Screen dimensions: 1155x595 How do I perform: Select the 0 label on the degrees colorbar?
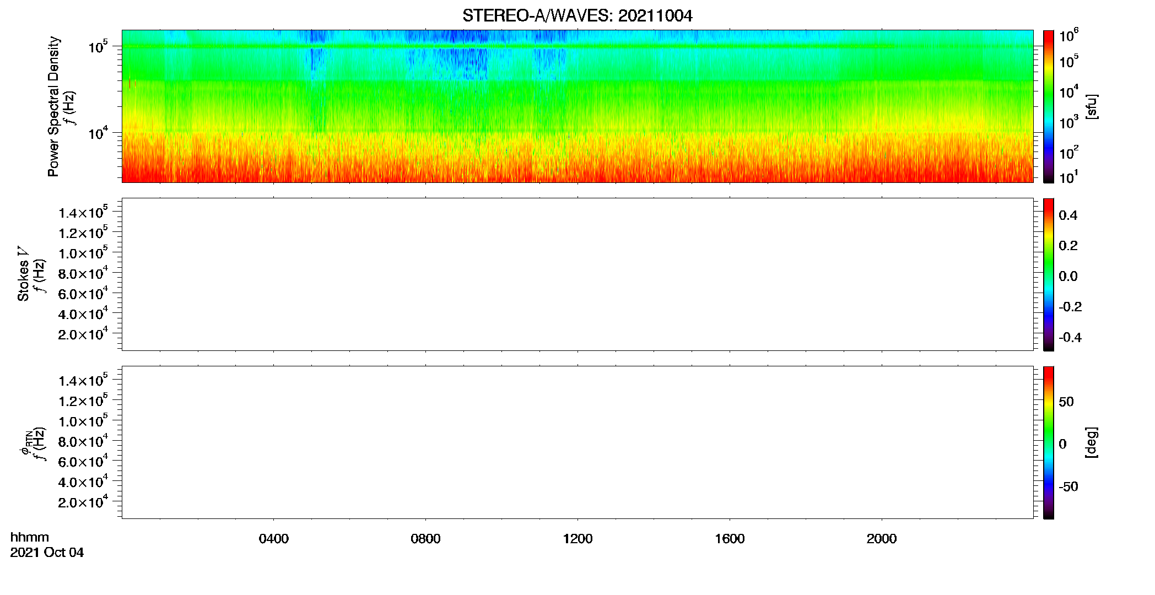1063,444
